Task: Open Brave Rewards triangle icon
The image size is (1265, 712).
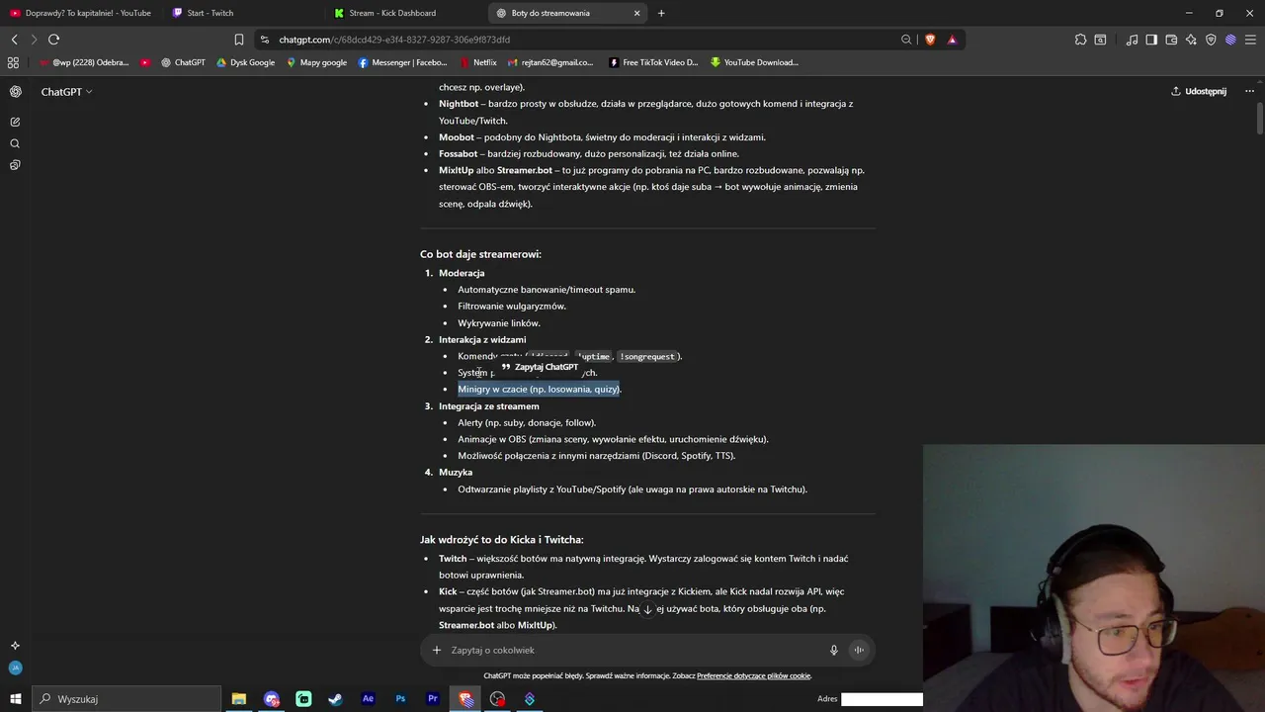Action: [952, 40]
